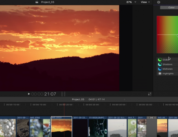Click the color board horizontal midline
178x137 pixels.
[167, 35]
